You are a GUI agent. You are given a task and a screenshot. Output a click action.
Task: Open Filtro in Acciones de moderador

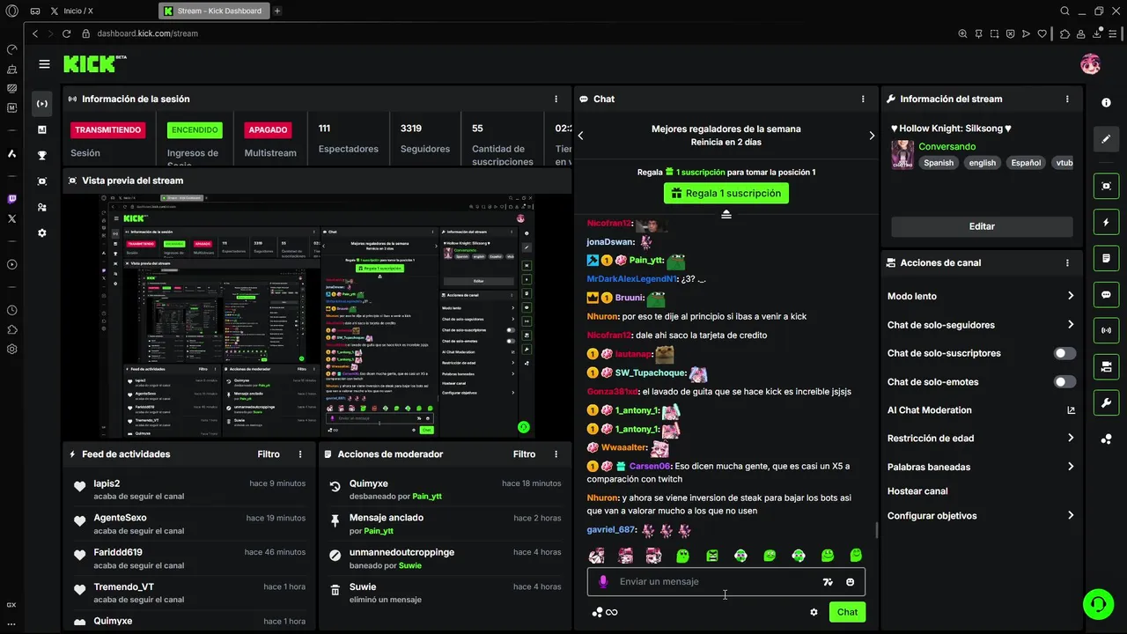tap(524, 454)
